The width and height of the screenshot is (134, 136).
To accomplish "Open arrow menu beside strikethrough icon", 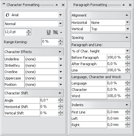I will tap(61, 32).
